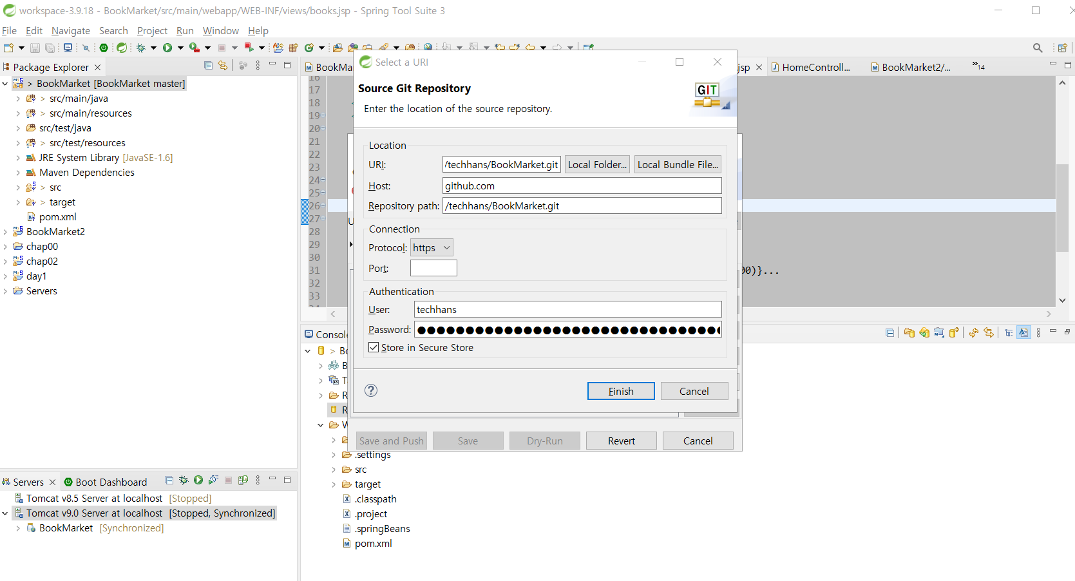Expand the Maven Dependencies node
Screen dimensions: 1075x581
18,173
